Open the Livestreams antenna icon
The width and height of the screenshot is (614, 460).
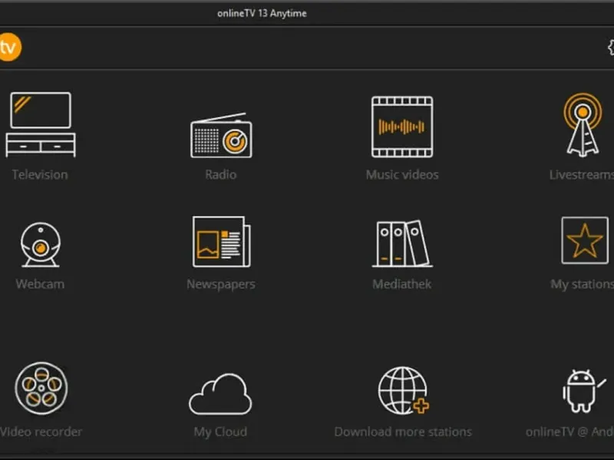coord(583,125)
